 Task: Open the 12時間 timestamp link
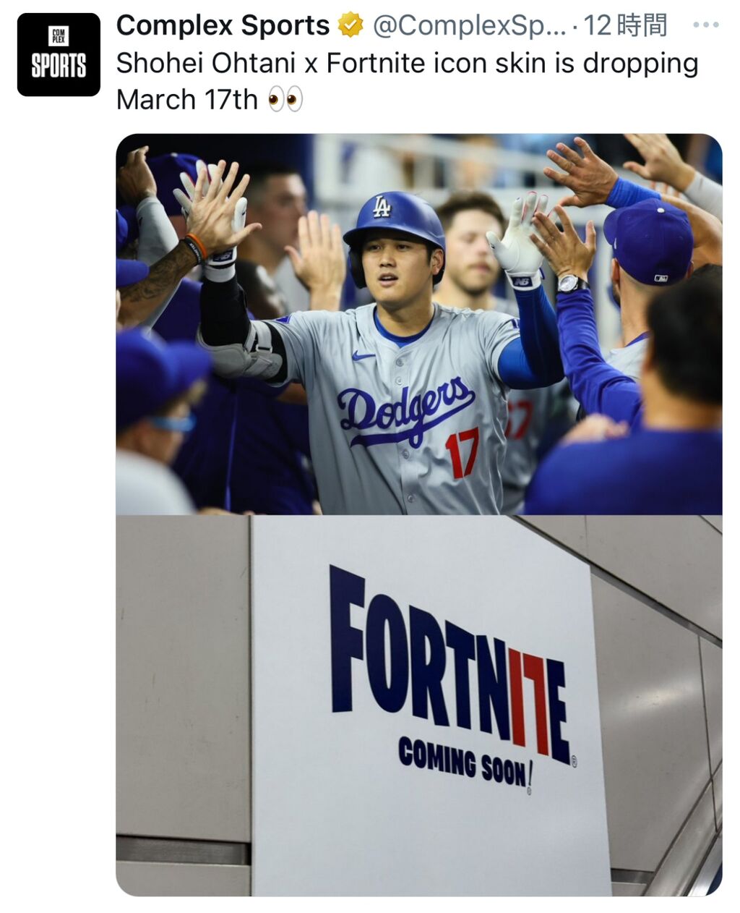tap(624, 26)
